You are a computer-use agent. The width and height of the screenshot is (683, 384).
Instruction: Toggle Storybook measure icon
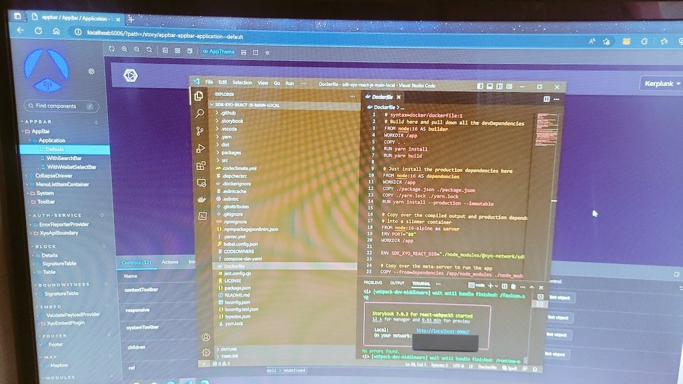pyautogui.click(x=243, y=52)
